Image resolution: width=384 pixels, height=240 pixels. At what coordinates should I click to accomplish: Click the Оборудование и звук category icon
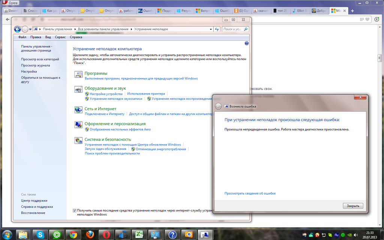pos(78,89)
